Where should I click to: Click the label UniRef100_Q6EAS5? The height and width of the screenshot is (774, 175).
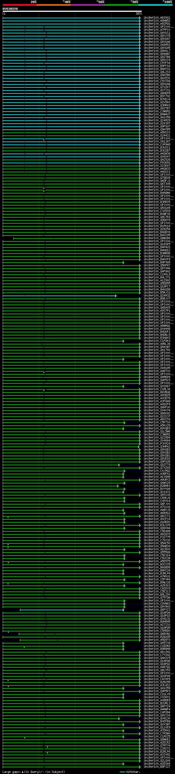click(157, 308)
